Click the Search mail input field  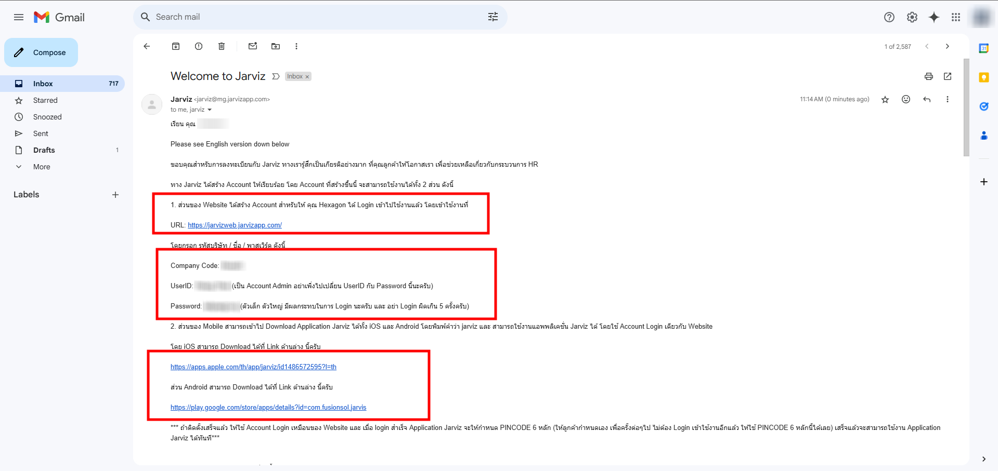312,17
